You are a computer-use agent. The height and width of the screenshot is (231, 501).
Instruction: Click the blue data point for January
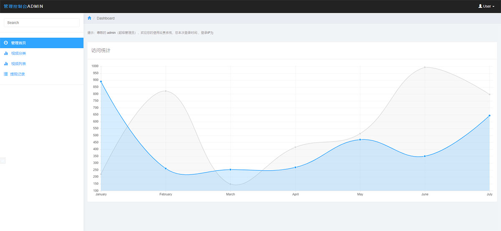tap(101, 82)
